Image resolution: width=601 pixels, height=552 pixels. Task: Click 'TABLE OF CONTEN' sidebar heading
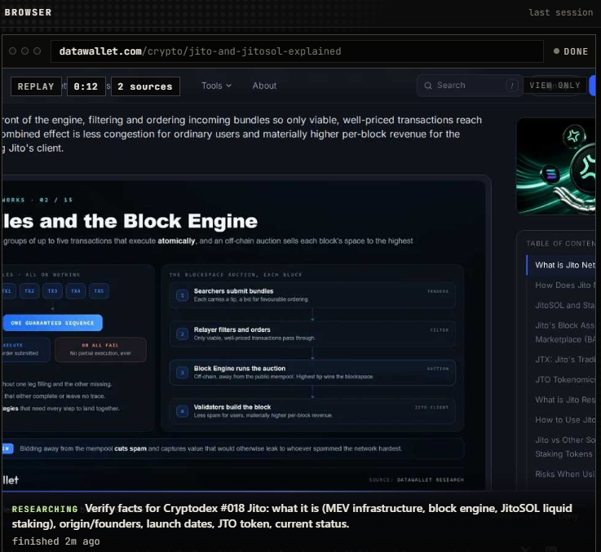click(561, 244)
